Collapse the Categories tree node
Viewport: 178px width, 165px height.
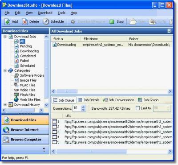[5, 70]
